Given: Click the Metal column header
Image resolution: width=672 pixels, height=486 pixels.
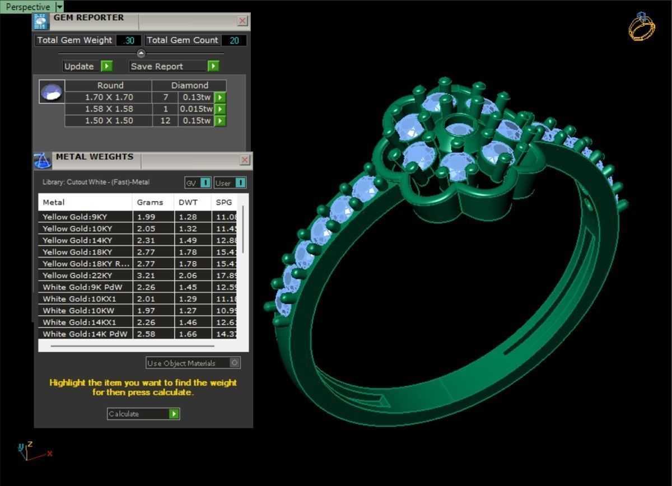Looking at the screenshot, I should [86, 202].
